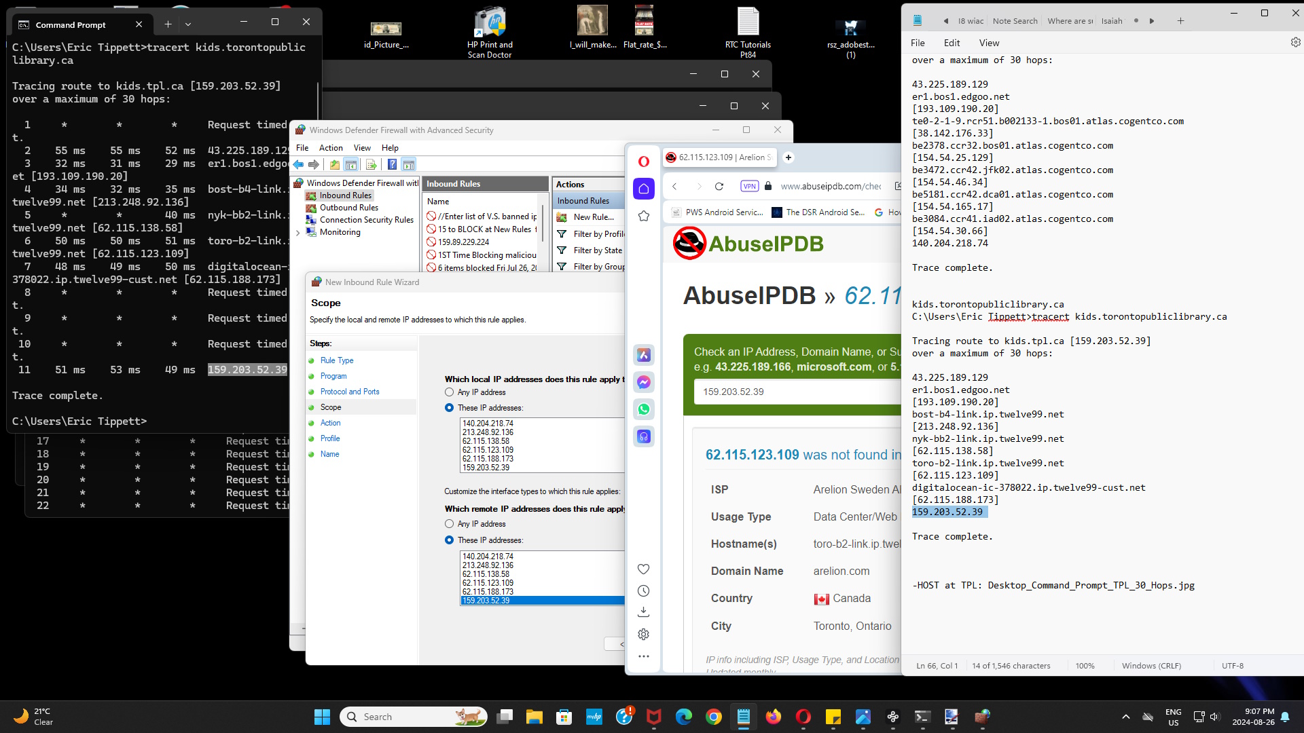The height and width of the screenshot is (733, 1304).
Task: Click the firewall toolbar Back arrow
Action: (x=298, y=165)
